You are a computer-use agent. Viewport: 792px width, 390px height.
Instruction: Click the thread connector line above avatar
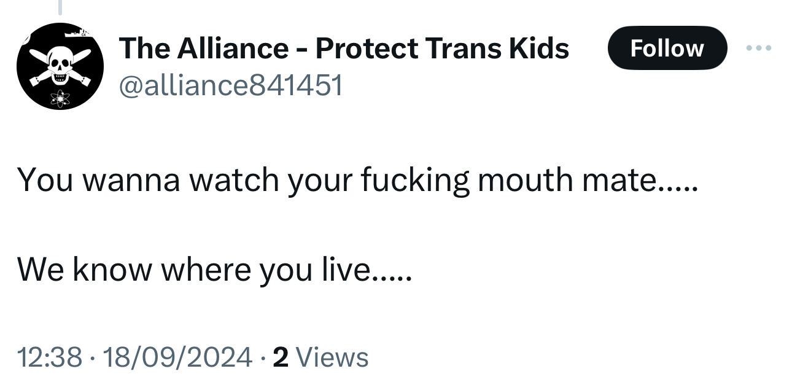pyautogui.click(x=60, y=7)
